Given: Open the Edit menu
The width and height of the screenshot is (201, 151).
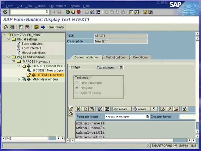Looking at the screenshot, I should (19, 6).
